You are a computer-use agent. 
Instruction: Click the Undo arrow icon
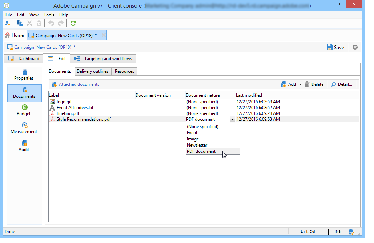51,23
